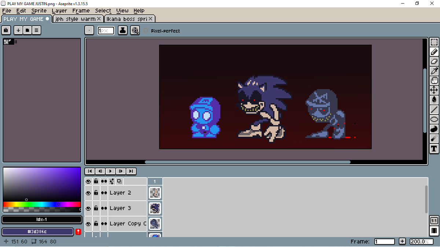Screen dimensions: 440x247
Task: Lock Layer Copy C with its padlock
Action: tap(96, 224)
